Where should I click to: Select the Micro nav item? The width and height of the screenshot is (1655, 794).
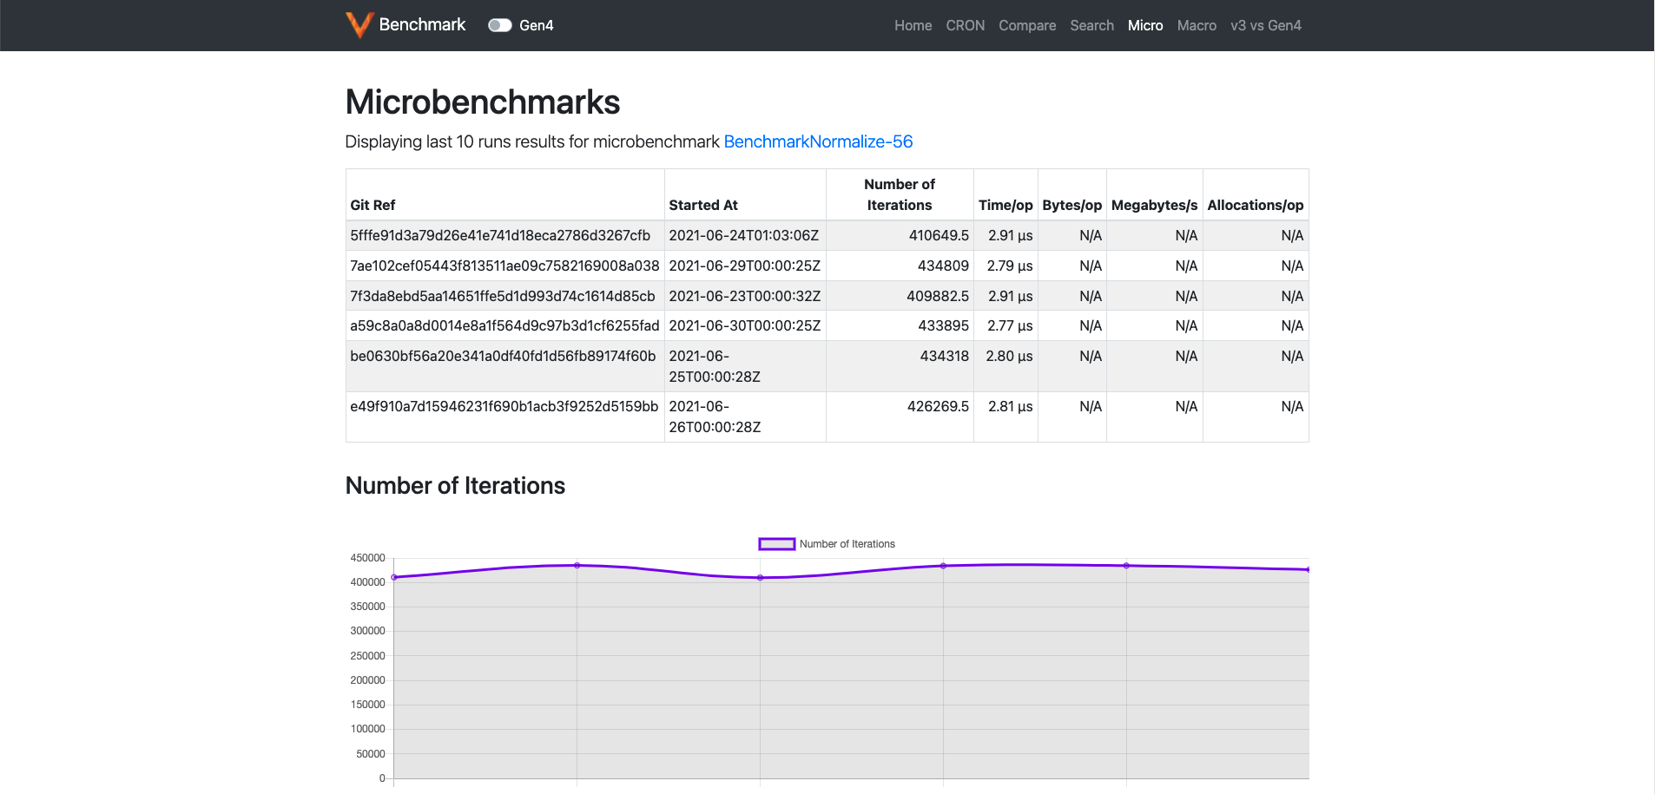(x=1145, y=25)
